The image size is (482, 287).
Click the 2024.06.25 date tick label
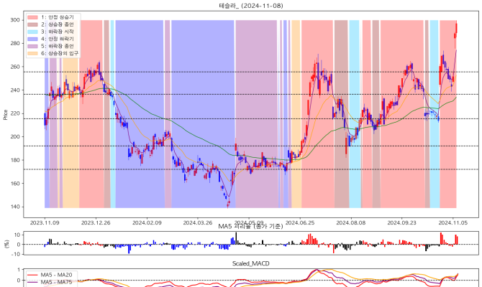[x=300, y=222]
